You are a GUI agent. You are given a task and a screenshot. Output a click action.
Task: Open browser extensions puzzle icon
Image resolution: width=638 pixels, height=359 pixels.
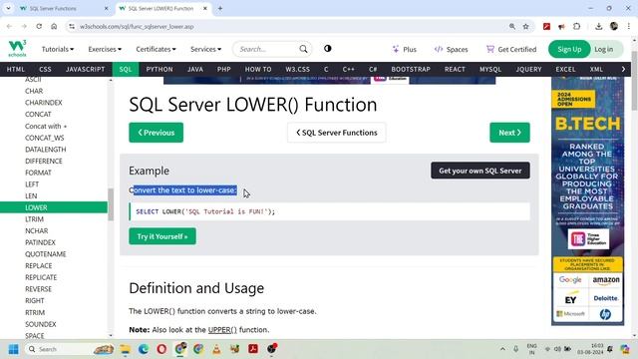click(x=576, y=27)
